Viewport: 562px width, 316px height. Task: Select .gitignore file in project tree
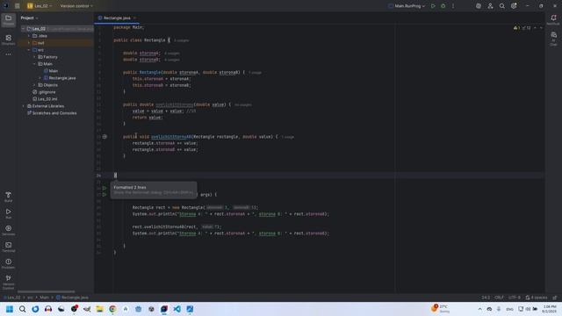click(44, 92)
